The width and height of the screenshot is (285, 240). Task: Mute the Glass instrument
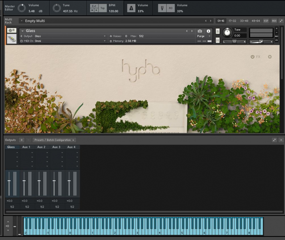click(x=218, y=40)
